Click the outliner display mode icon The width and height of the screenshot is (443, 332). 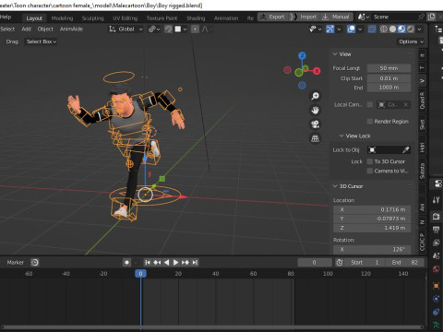pos(438,30)
